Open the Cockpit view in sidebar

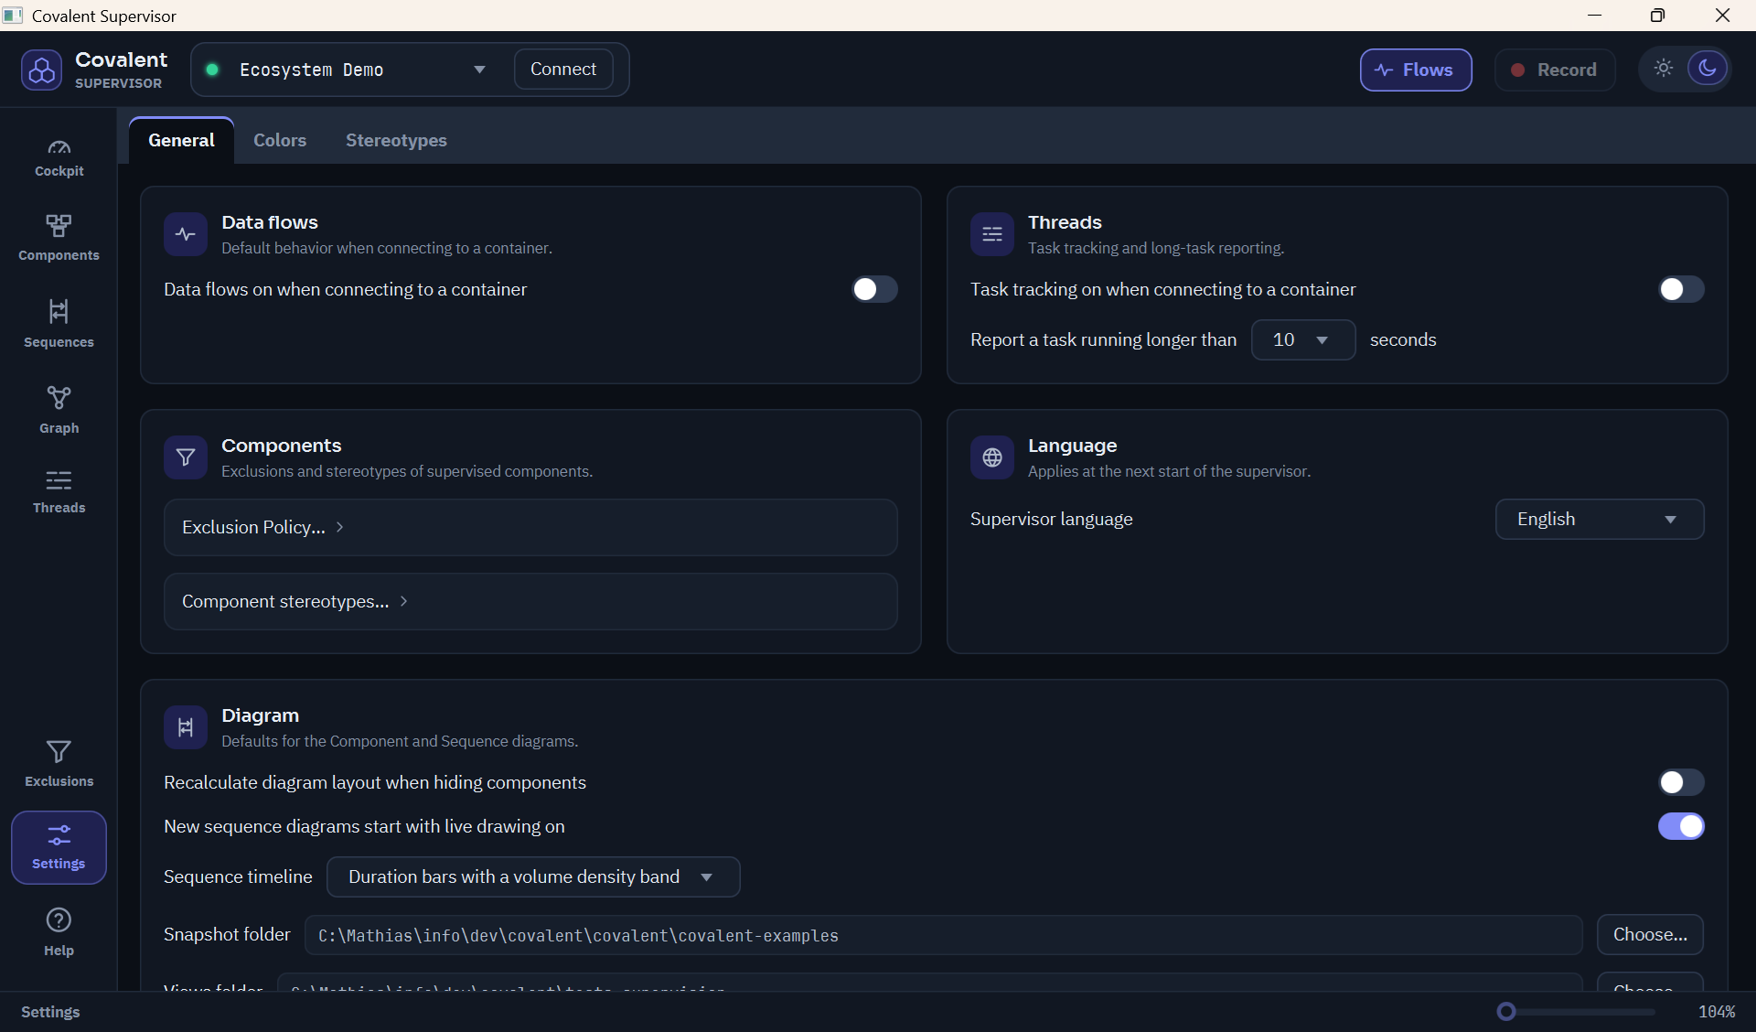[x=59, y=157]
